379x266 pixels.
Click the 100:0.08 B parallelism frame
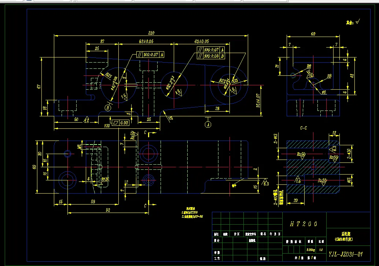(211, 56)
